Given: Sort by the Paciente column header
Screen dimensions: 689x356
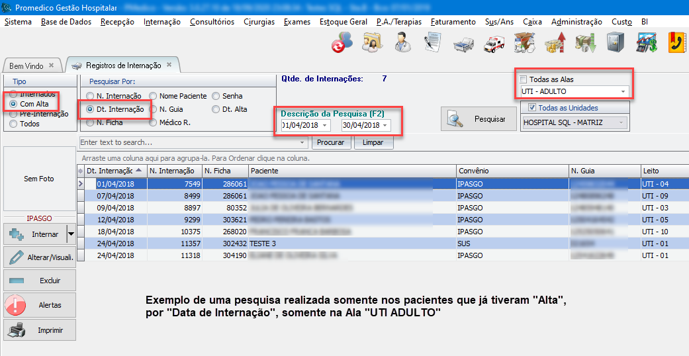Looking at the screenshot, I should pyautogui.click(x=351, y=171).
